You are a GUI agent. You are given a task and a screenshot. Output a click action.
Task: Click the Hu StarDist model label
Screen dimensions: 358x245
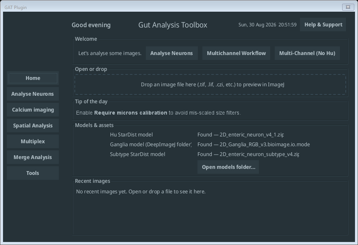click(131, 135)
